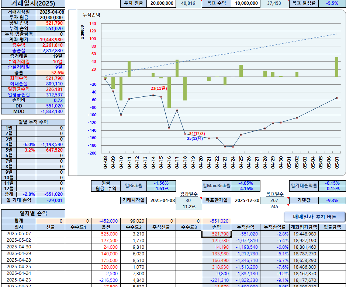Click the 2025-04-23 option value -216,500

pyautogui.click(x=106, y=280)
